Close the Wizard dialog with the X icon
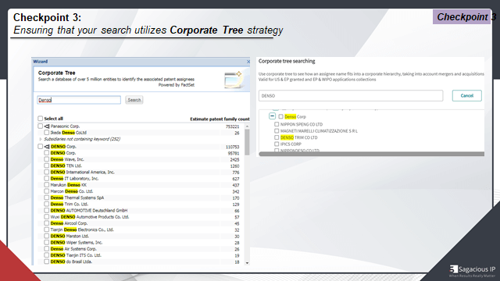 point(248,62)
